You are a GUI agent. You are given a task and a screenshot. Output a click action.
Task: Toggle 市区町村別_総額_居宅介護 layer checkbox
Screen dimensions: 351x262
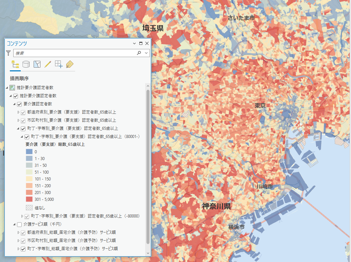(x=23, y=241)
